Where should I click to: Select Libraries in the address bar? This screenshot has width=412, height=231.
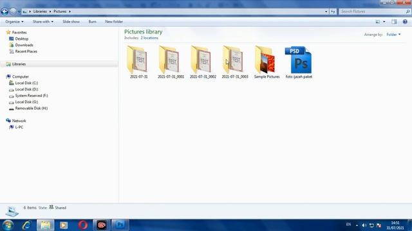pyautogui.click(x=40, y=12)
